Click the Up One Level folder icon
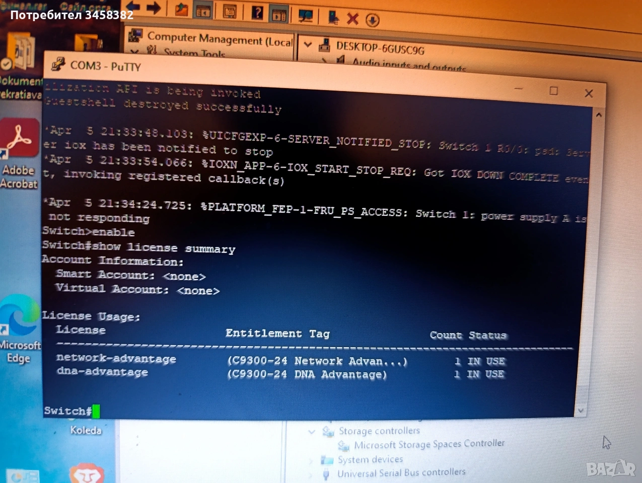This screenshot has width=642, height=483. tap(181, 10)
